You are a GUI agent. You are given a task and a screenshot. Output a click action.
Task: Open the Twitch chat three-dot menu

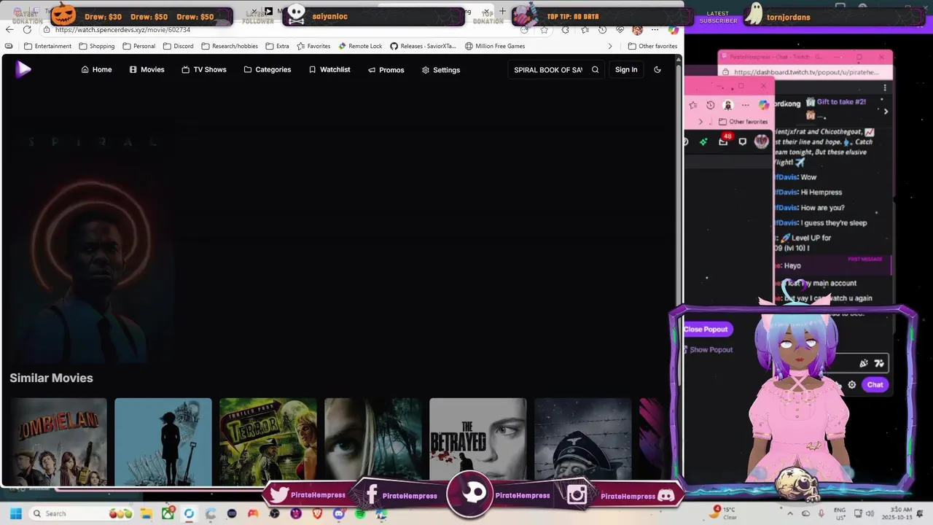884,87
